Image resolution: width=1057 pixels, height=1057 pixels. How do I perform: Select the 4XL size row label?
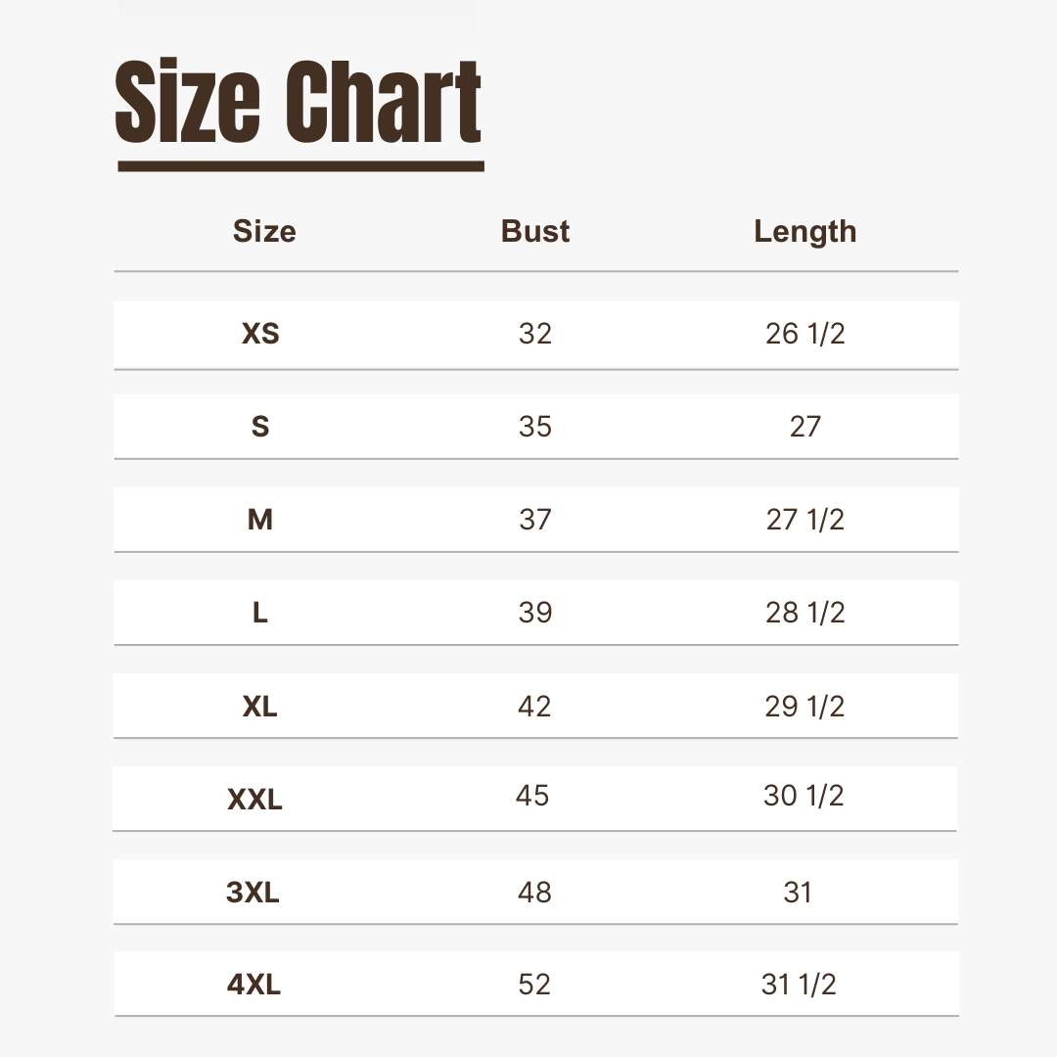(x=254, y=985)
